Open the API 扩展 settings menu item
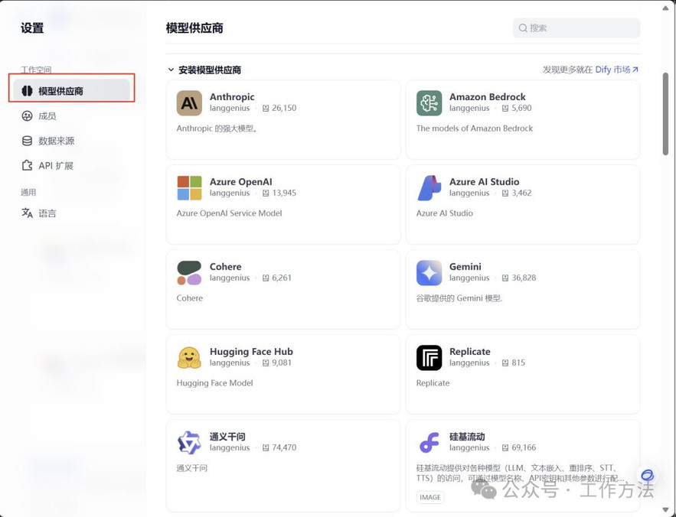 point(71,165)
